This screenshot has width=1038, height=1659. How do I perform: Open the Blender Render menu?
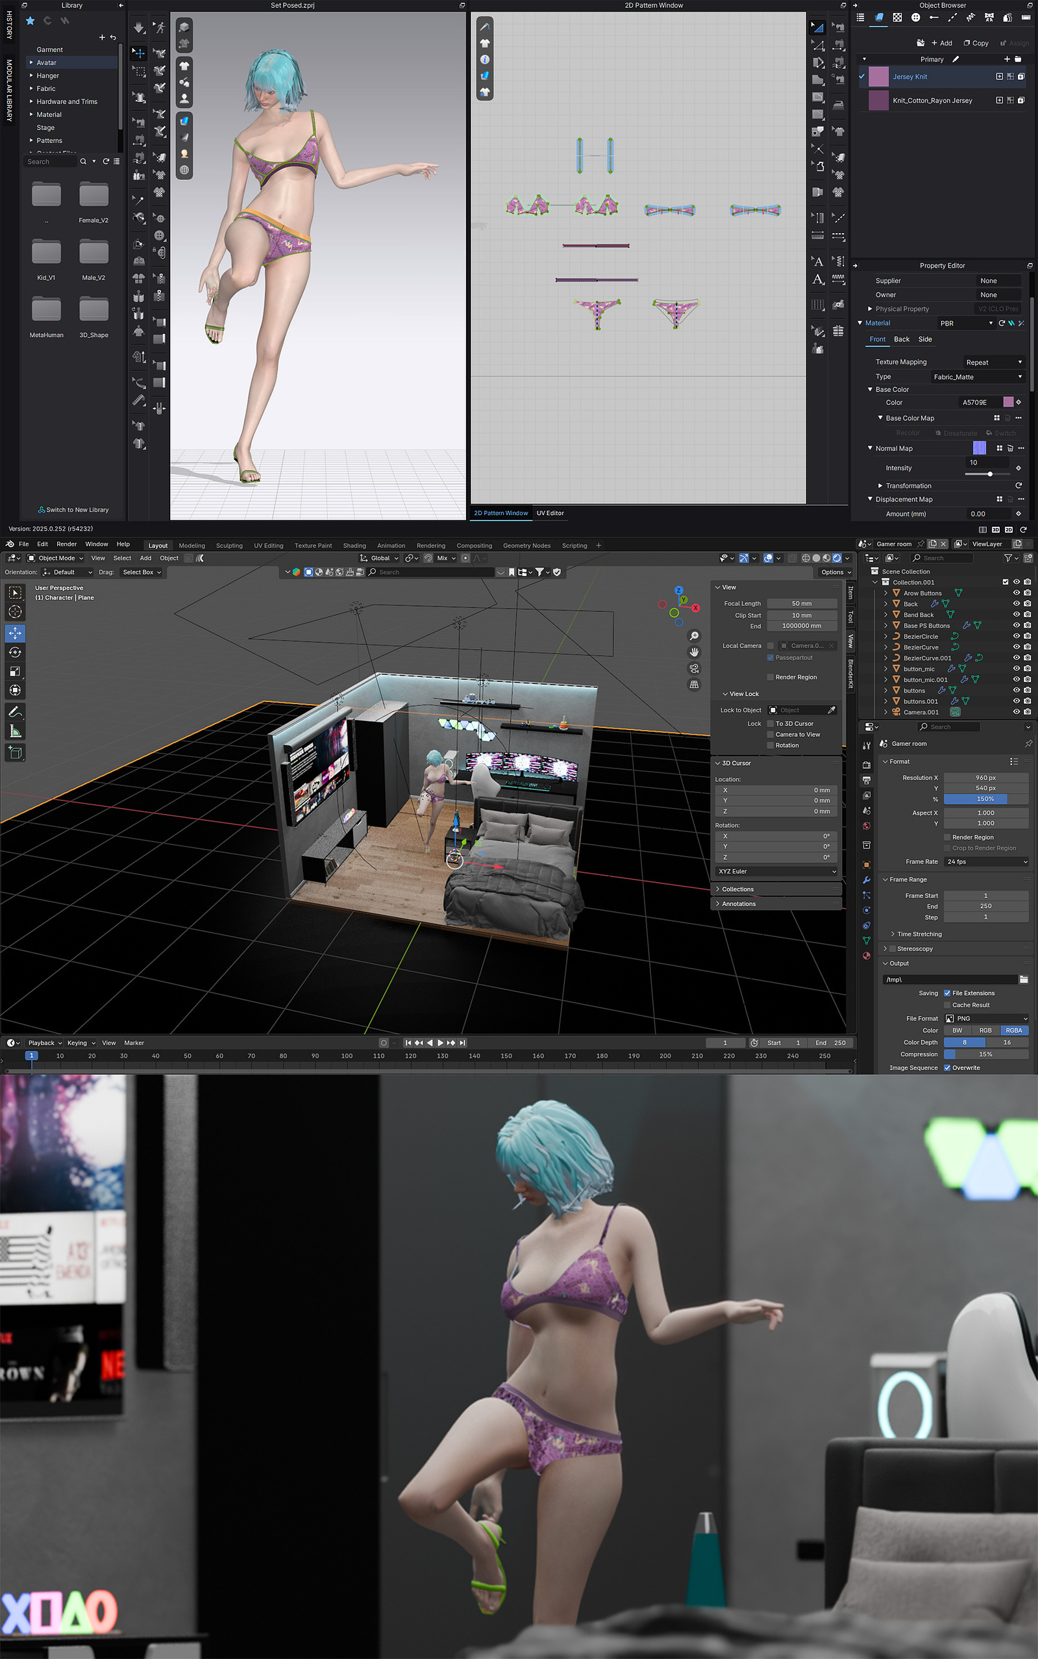(67, 544)
